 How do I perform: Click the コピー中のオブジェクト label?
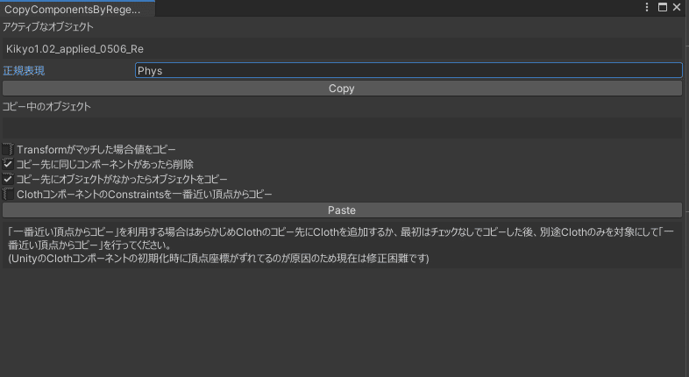(46, 106)
